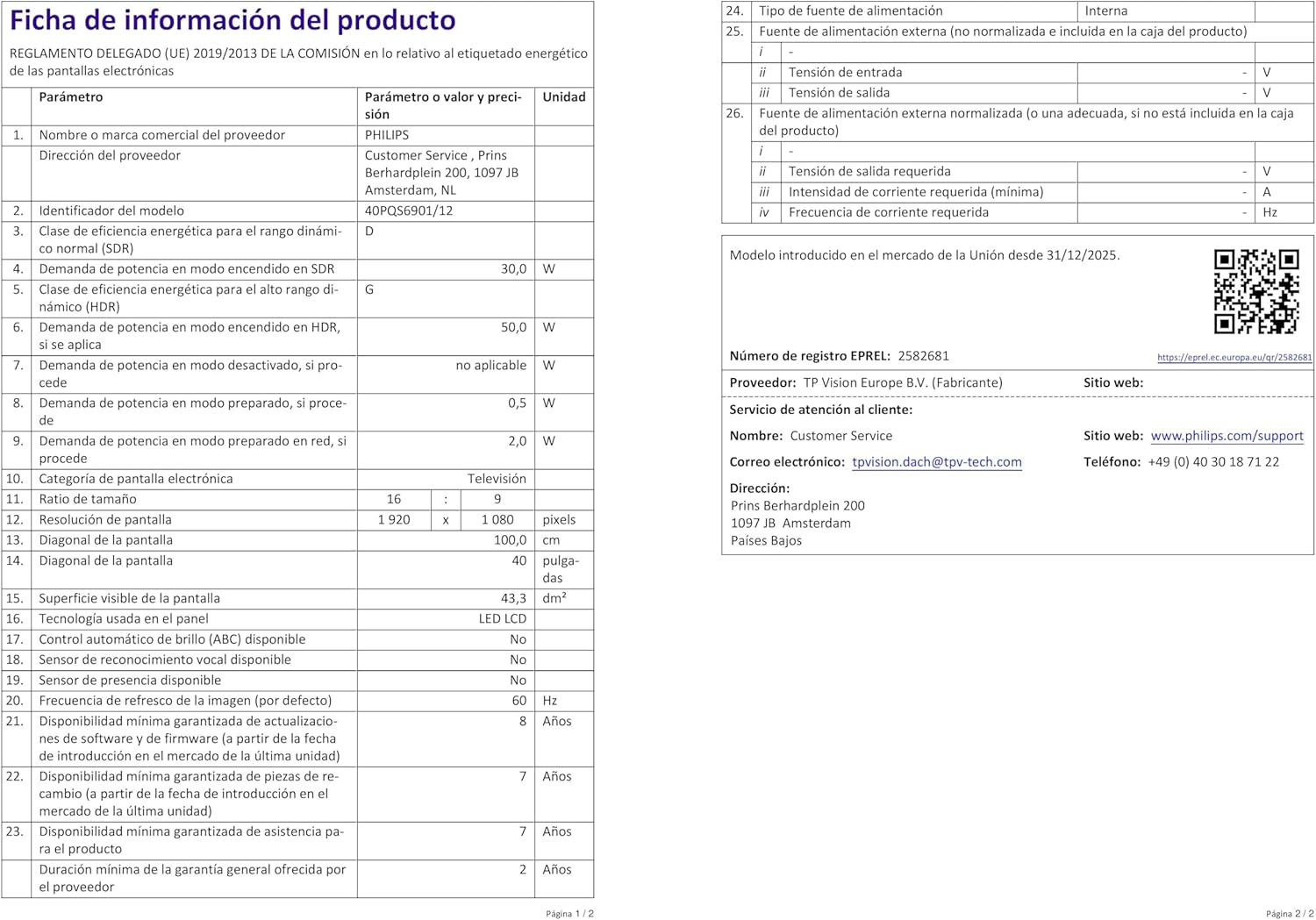Click the www.philips.com/support website link

click(x=1227, y=436)
